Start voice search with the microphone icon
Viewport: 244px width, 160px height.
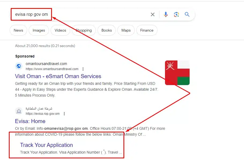(166, 14)
